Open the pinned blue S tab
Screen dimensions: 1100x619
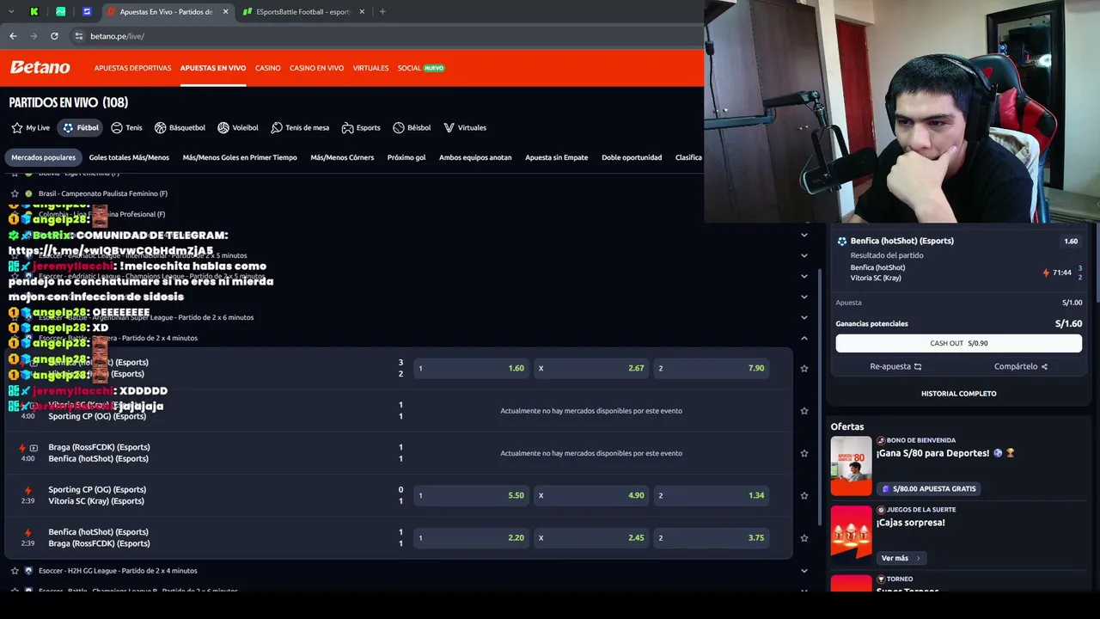pos(87,12)
